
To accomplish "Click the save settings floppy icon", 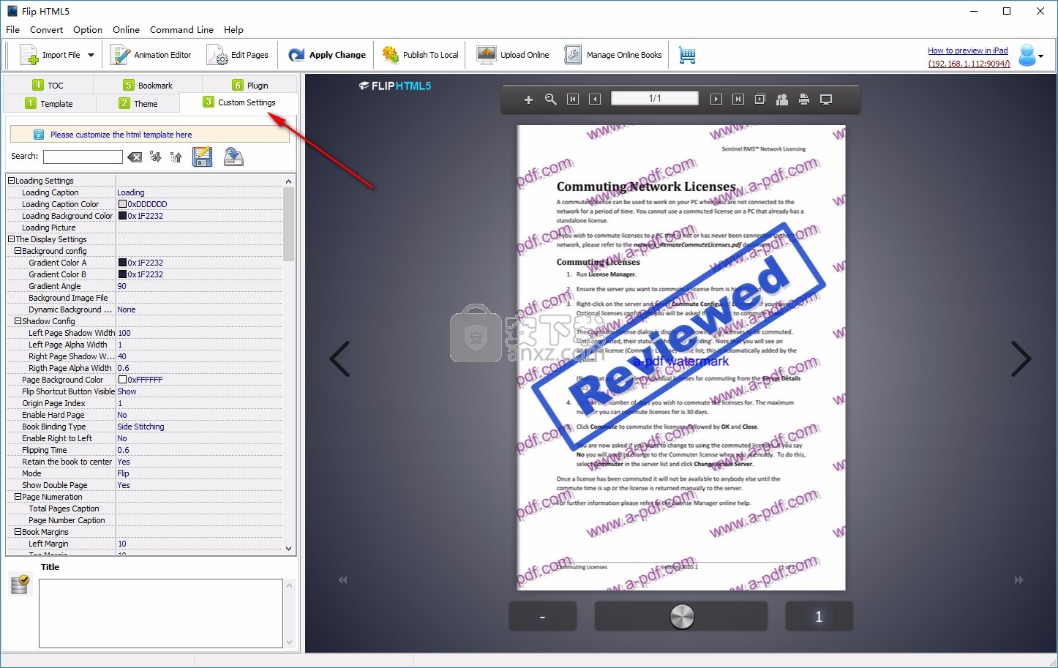I will coord(203,157).
